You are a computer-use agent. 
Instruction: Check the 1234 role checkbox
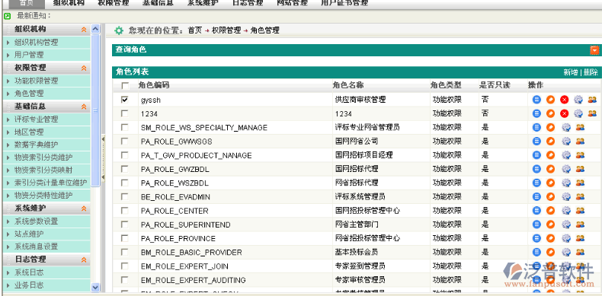(x=124, y=113)
